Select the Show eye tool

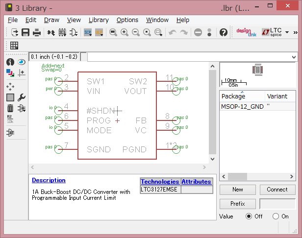(x=22, y=62)
